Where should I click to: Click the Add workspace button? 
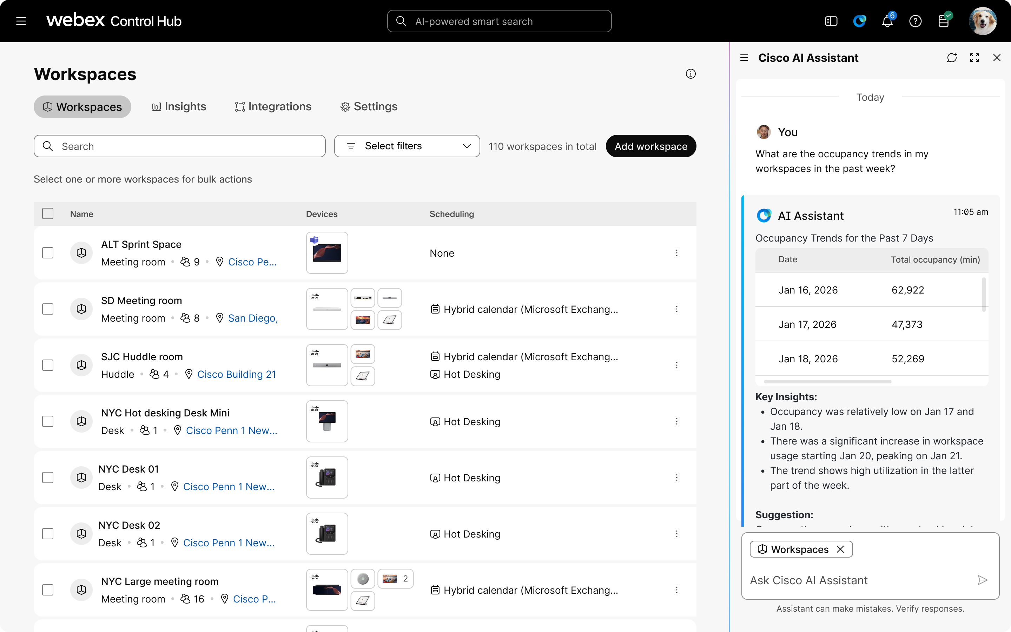click(651, 146)
